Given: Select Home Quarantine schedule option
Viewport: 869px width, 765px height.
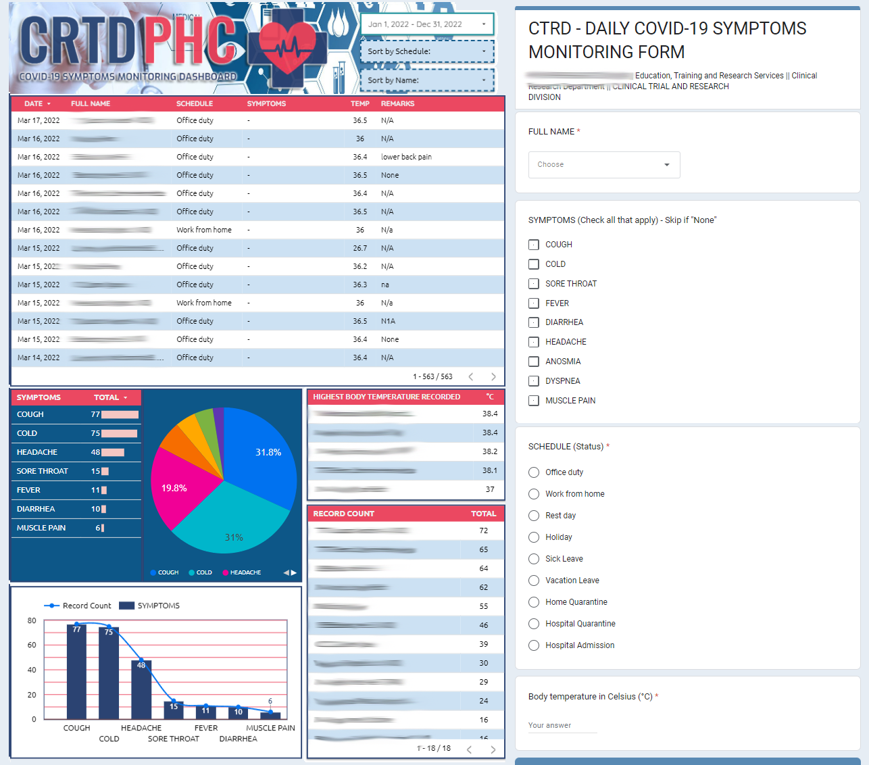Looking at the screenshot, I should click(x=534, y=602).
